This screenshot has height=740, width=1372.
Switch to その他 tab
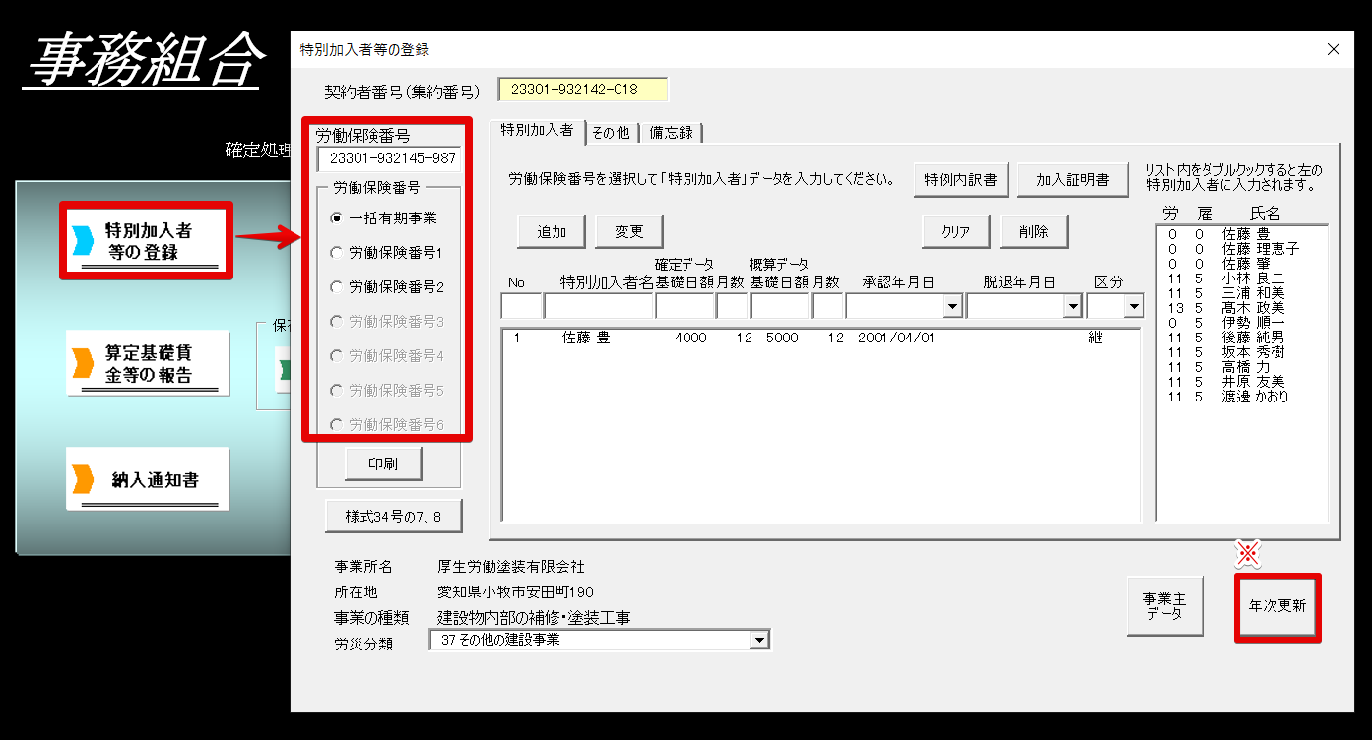(x=611, y=132)
